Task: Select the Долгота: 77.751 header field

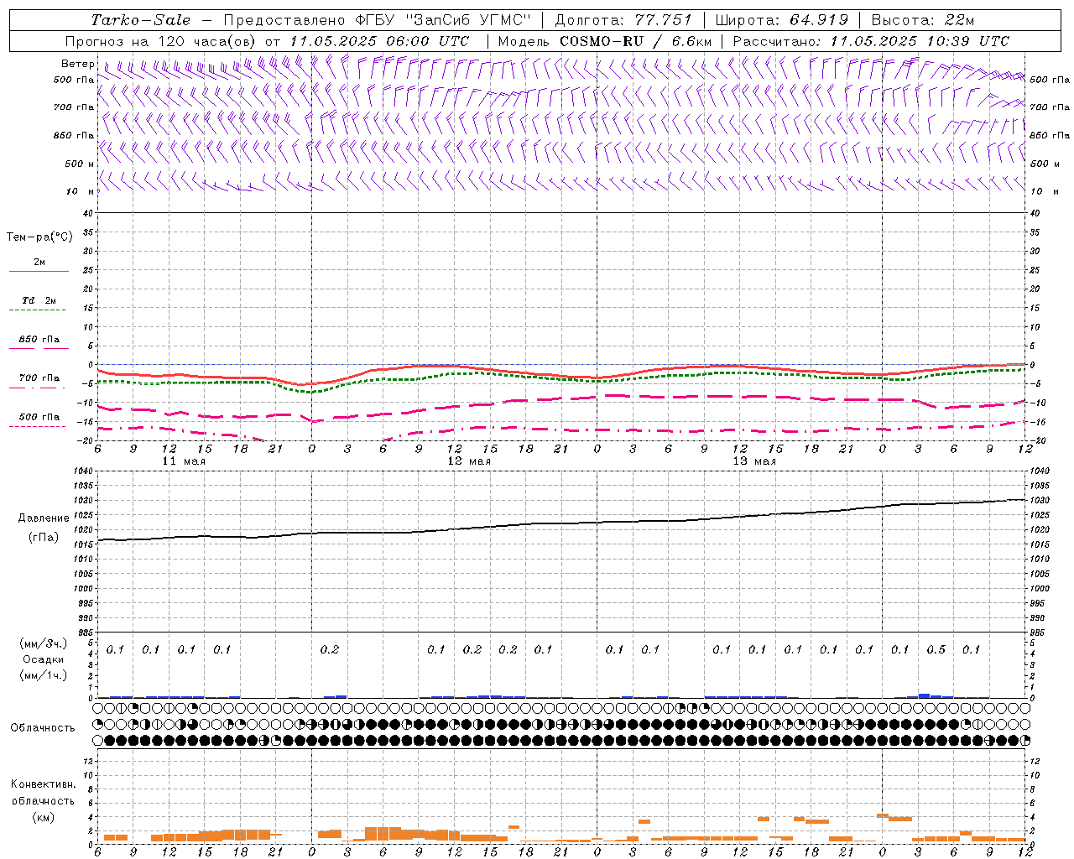Action: (x=623, y=20)
